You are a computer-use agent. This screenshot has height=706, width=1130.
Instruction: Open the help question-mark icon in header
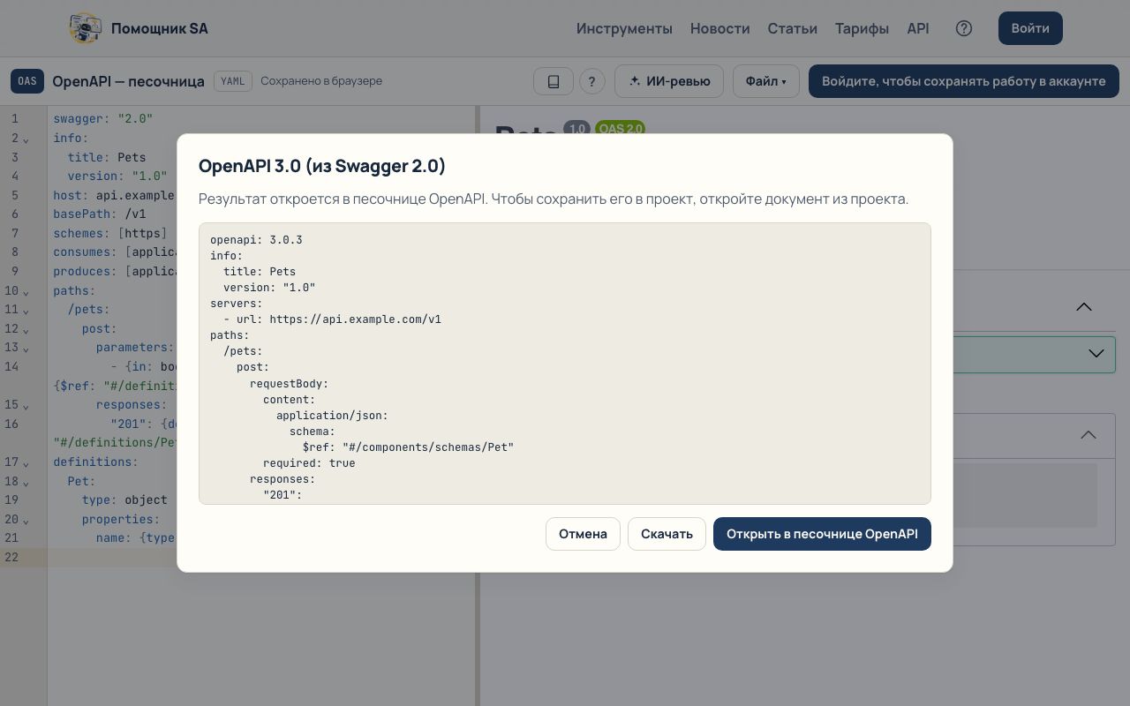pyautogui.click(x=964, y=28)
